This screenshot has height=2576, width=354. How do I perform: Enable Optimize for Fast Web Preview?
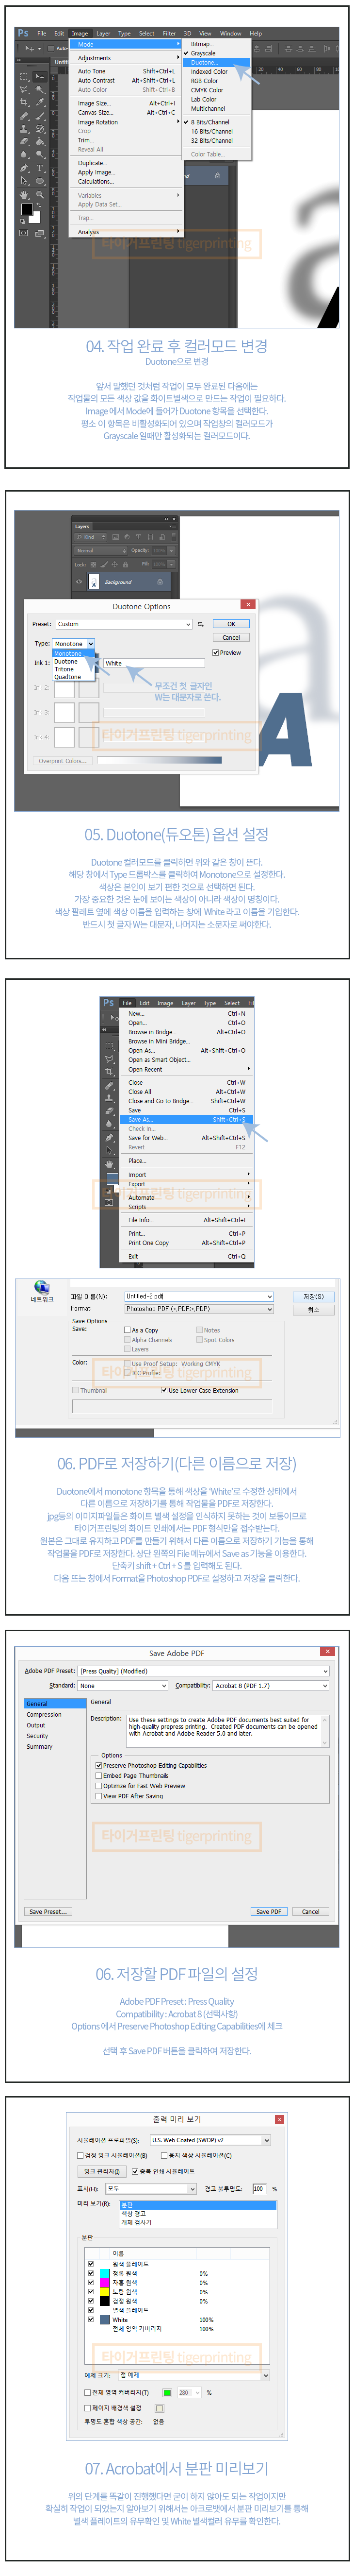(x=99, y=1785)
